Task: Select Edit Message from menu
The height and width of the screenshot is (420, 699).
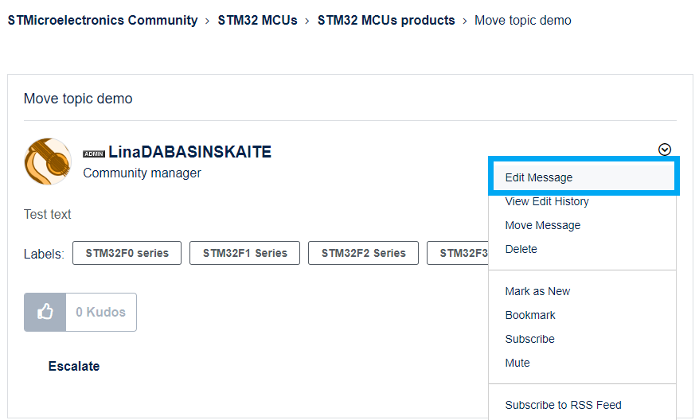Action: (539, 177)
